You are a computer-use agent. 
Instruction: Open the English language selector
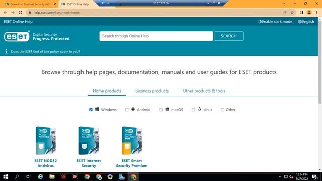pyautogui.click(x=306, y=21)
